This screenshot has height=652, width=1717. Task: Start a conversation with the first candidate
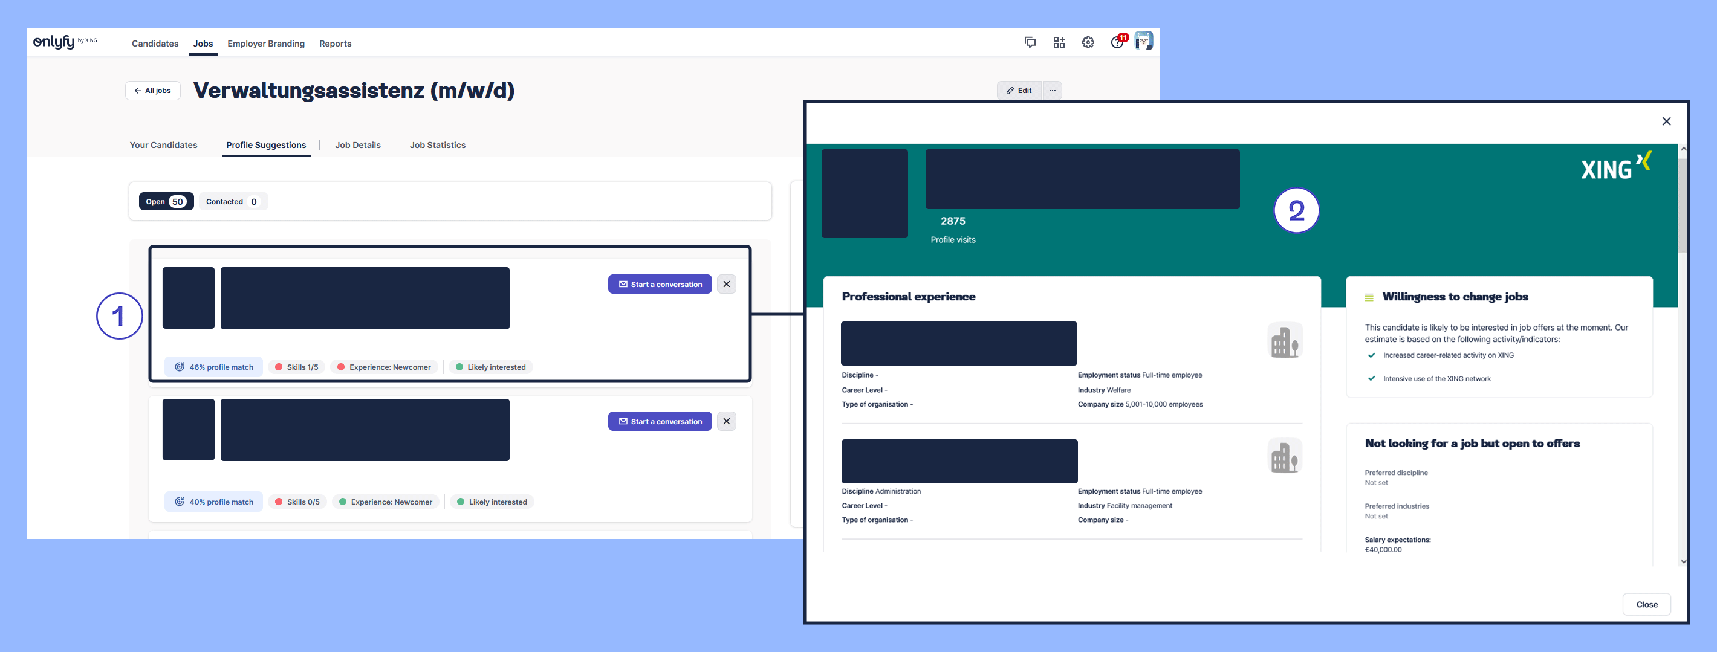(x=659, y=285)
